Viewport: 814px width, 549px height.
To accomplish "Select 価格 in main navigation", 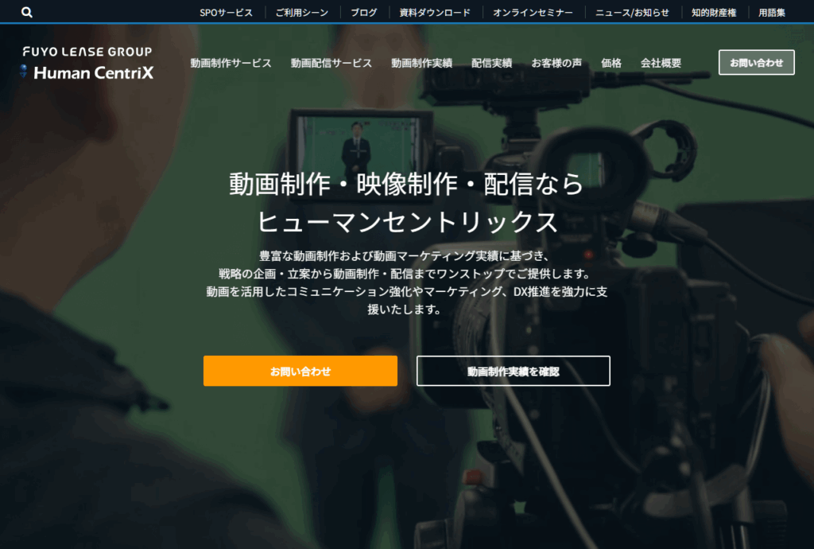I will (611, 63).
